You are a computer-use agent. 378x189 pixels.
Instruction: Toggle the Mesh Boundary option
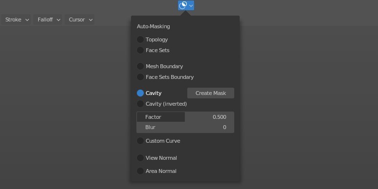point(140,66)
